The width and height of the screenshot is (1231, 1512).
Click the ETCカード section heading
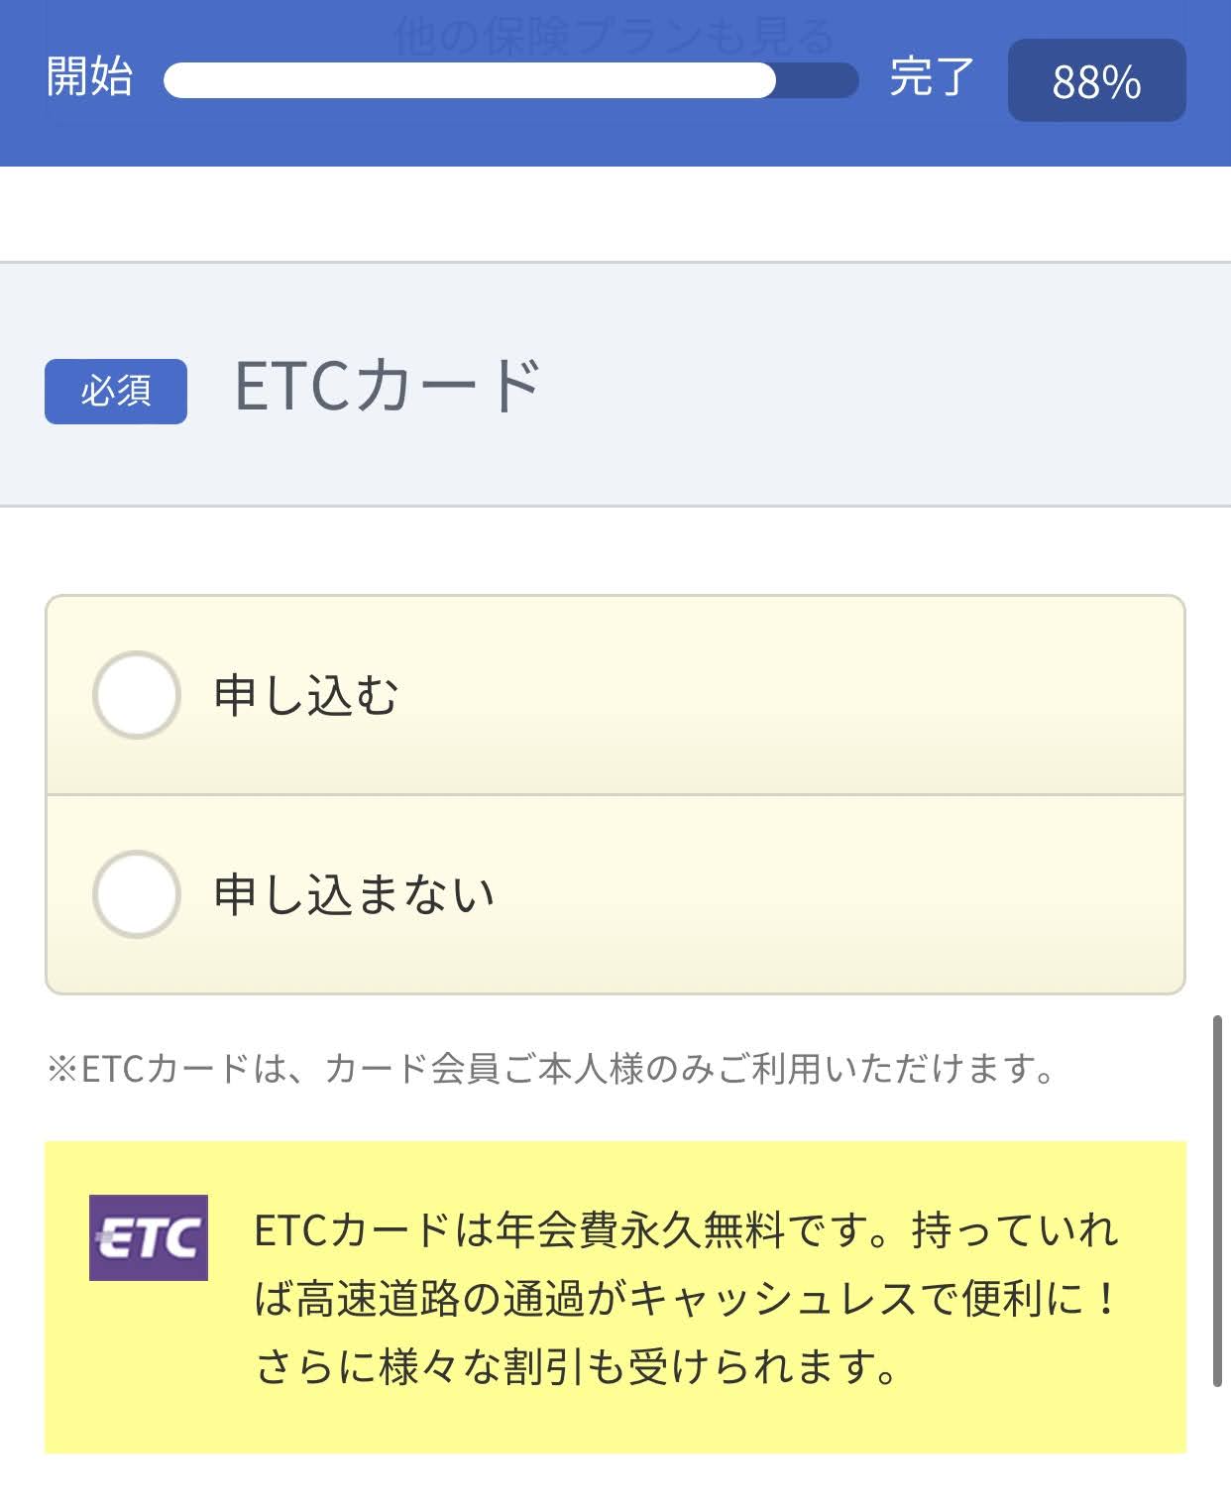[x=388, y=387]
